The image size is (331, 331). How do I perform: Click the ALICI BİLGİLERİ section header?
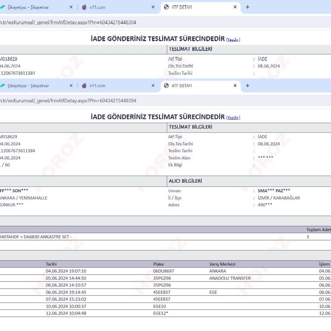(185, 181)
